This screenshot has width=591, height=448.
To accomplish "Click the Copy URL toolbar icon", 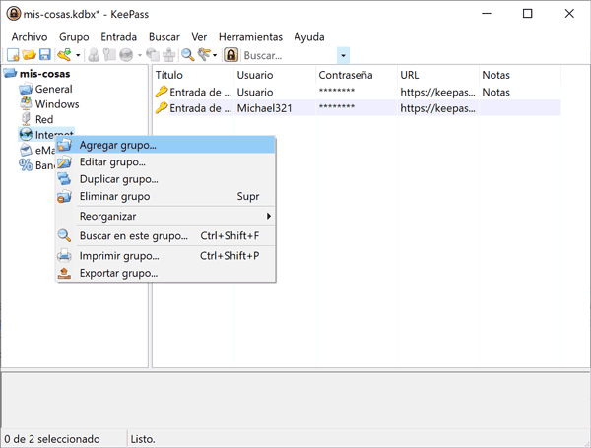I will tap(153, 55).
